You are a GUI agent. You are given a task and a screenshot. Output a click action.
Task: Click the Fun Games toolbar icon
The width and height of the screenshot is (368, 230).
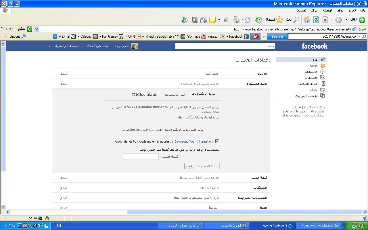[121, 37]
